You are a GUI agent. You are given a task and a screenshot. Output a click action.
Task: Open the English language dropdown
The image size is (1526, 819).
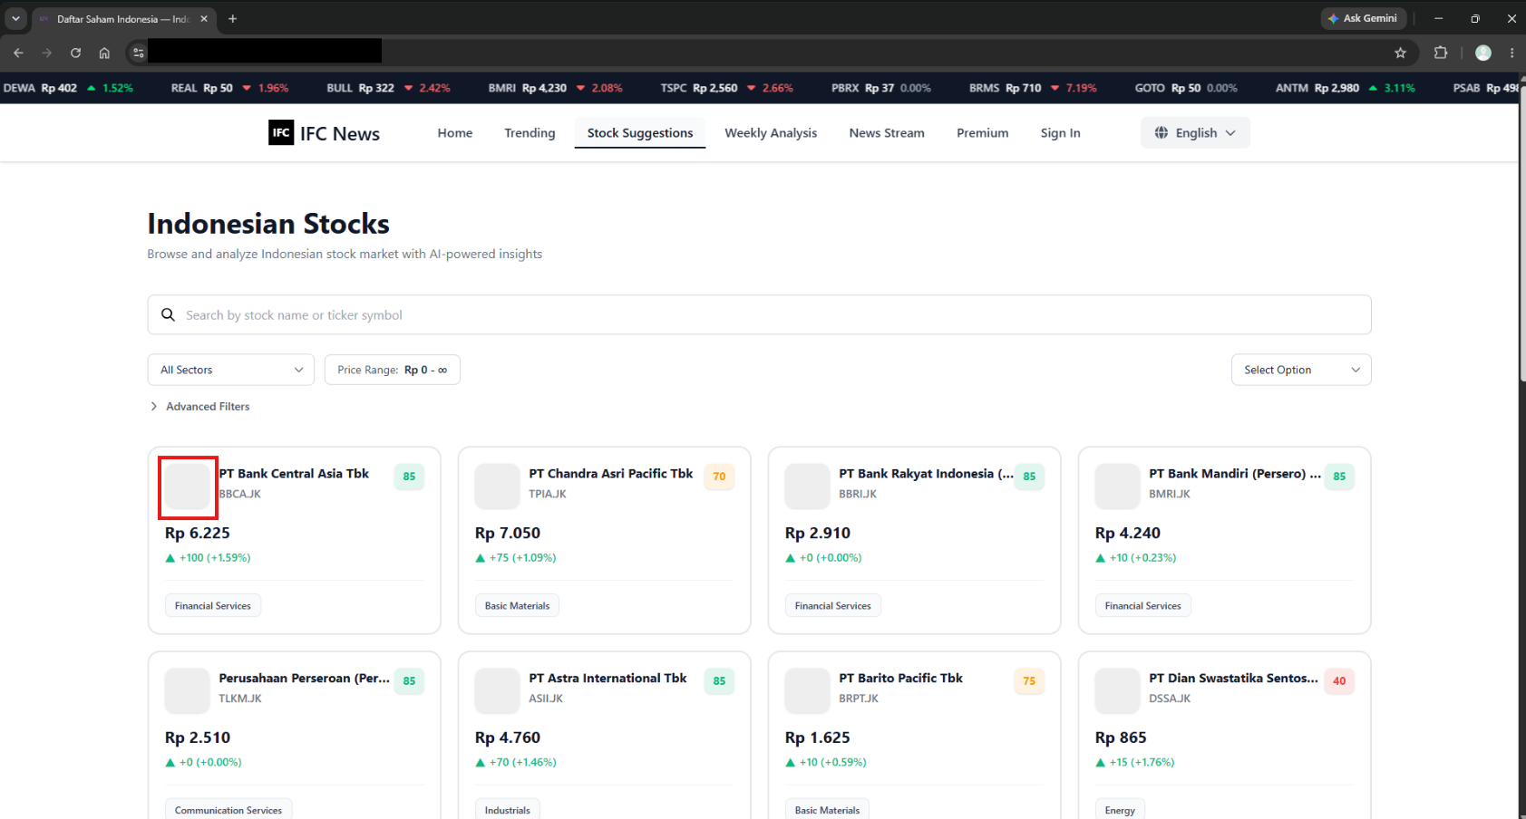click(1195, 132)
